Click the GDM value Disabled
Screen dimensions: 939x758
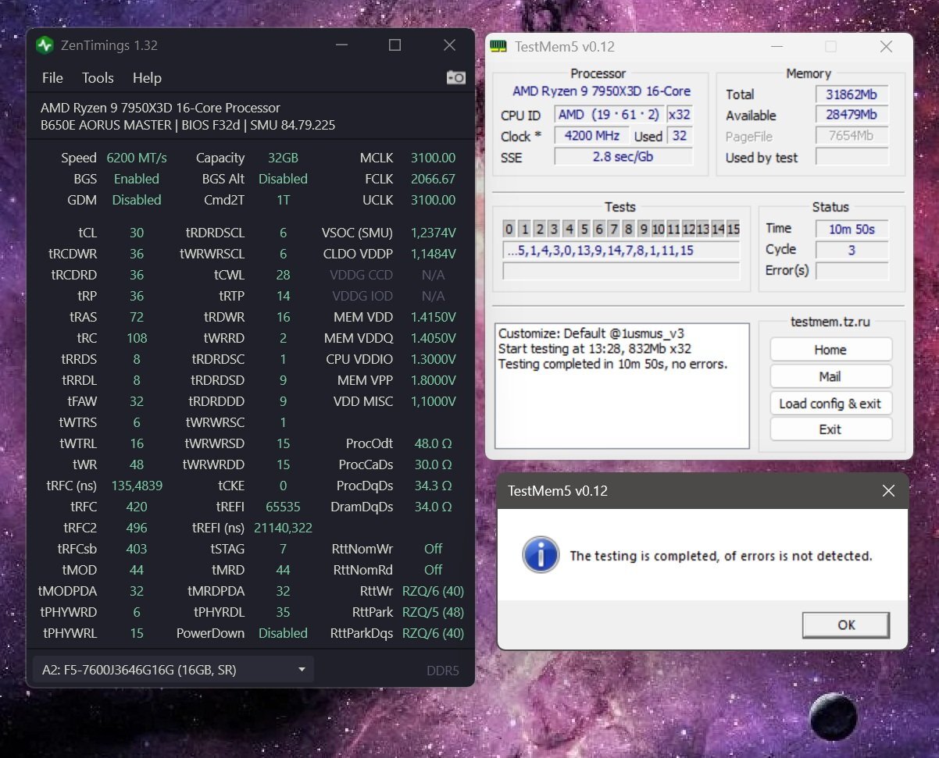(137, 200)
